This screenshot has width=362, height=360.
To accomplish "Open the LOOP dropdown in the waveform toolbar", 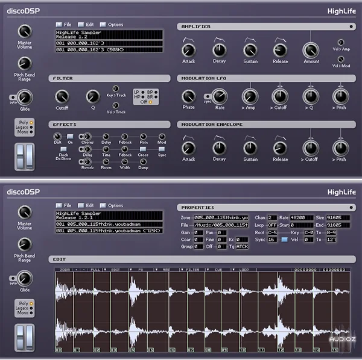I will 244,270.
